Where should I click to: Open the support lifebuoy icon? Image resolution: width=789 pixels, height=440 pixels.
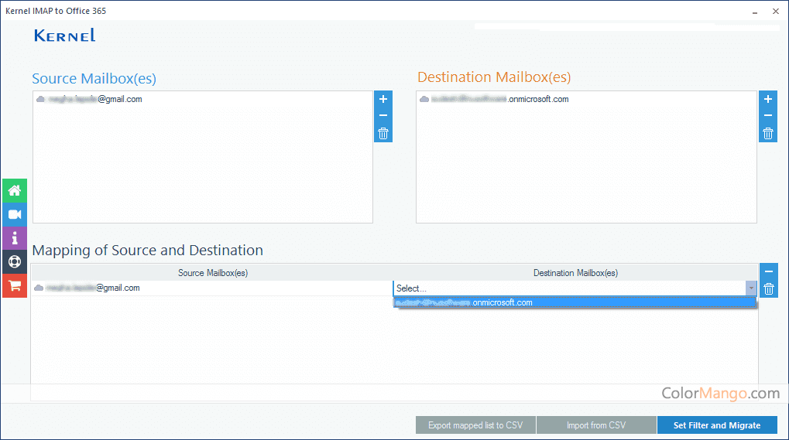tap(14, 261)
